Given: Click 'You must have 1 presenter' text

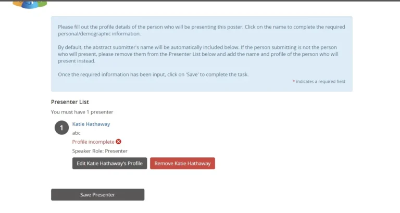Looking at the screenshot, I should click(82, 112).
